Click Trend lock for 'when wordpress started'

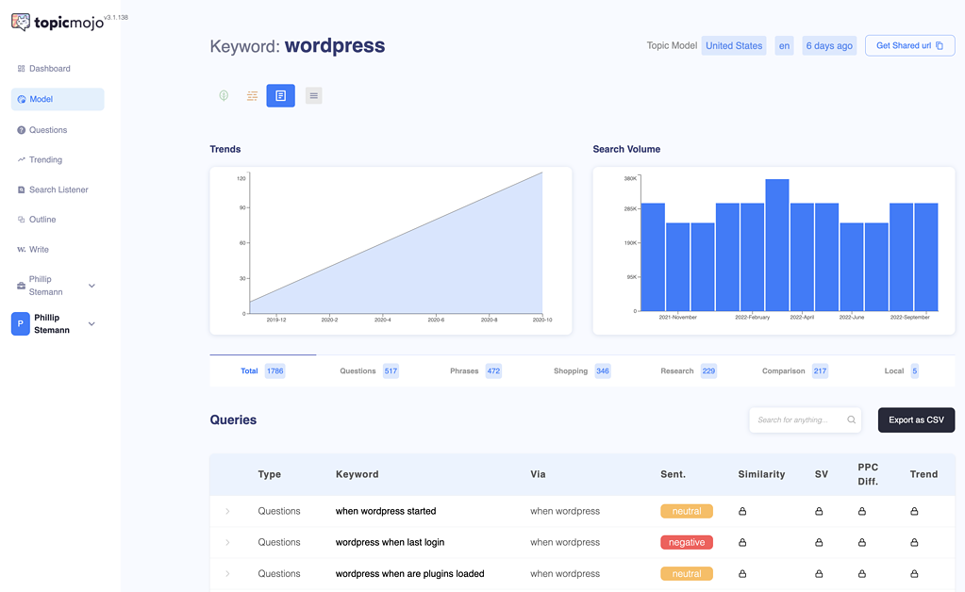click(x=914, y=511)
